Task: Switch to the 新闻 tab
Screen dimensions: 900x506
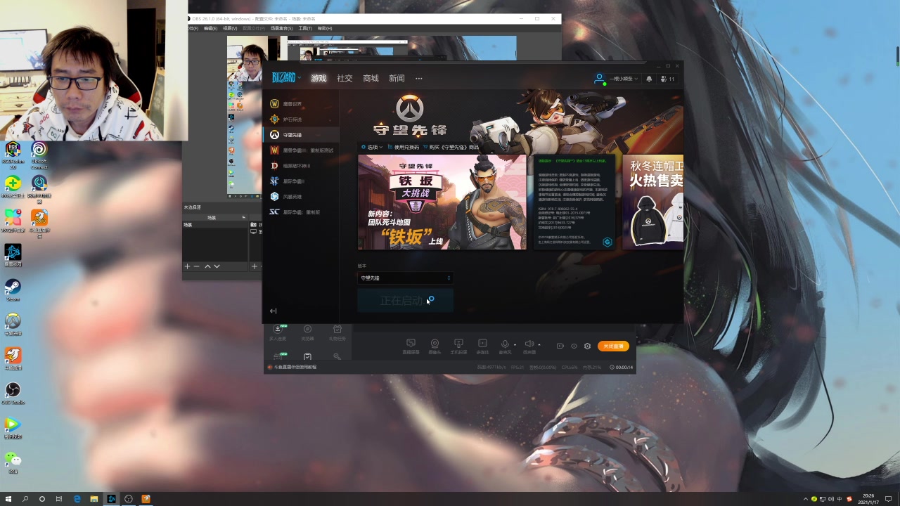Action: coord(397,78)
